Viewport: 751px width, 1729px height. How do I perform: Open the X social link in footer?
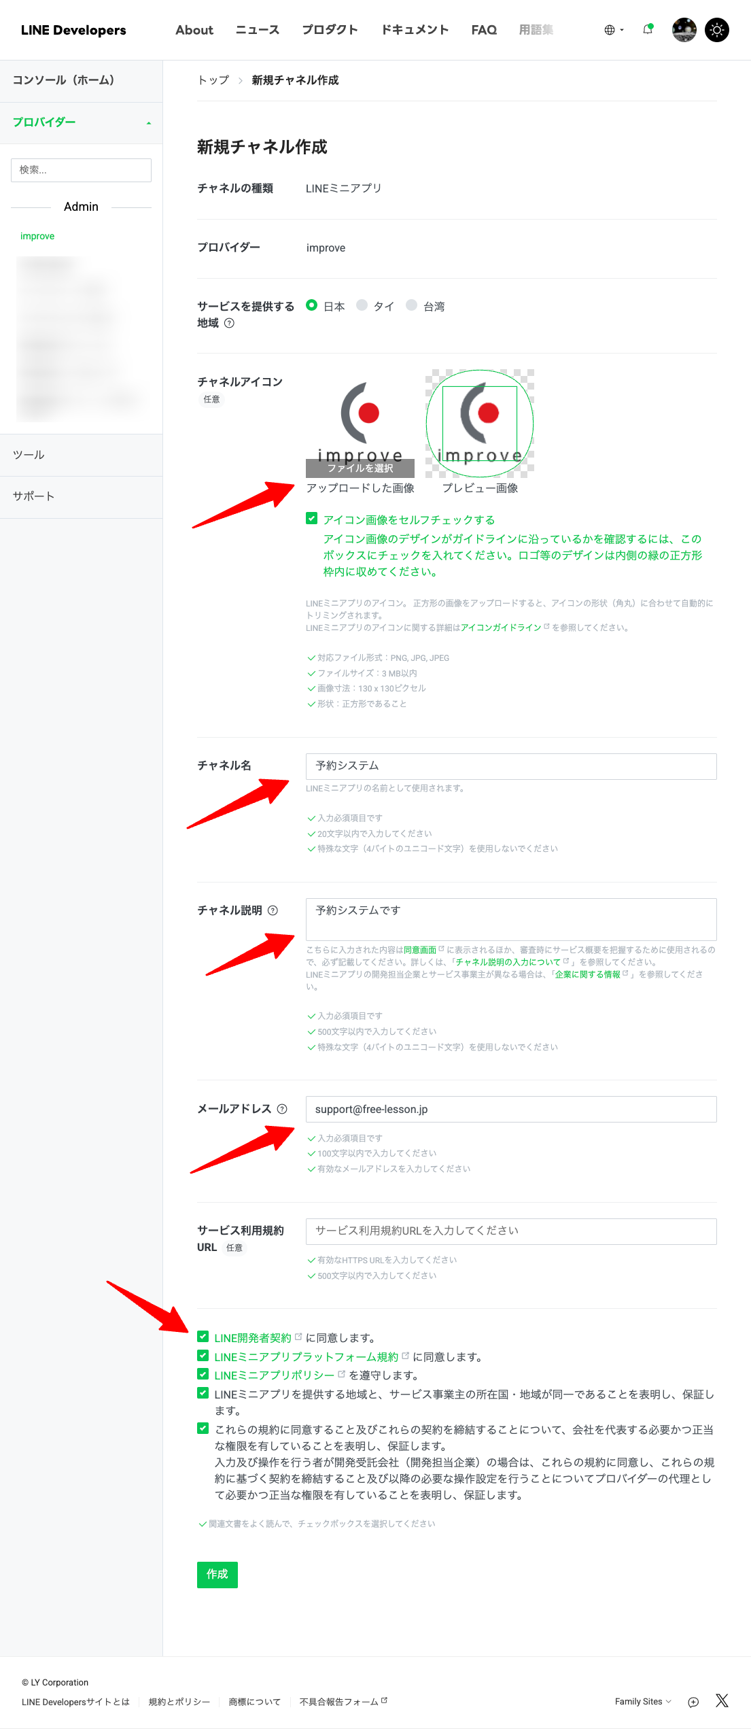[x=722, y=1700]
